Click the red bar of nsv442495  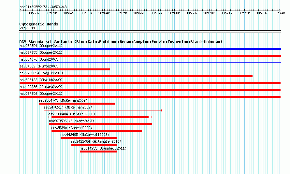pos(89,138)
